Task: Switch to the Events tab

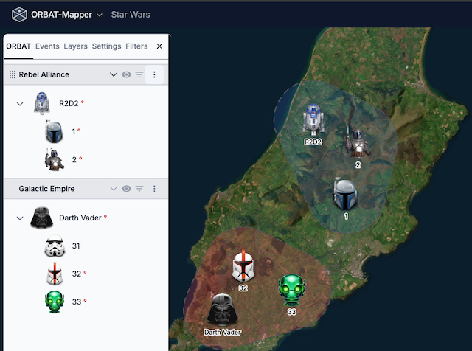Action: (47, 46)
